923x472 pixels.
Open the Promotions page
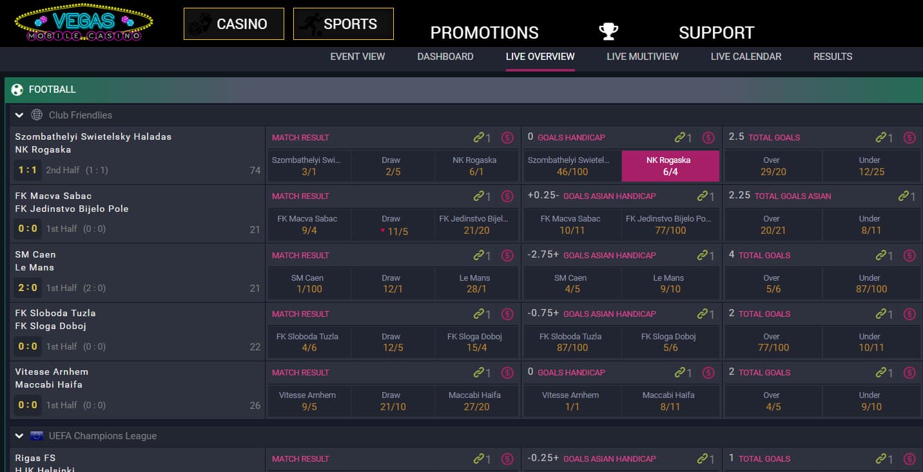pos(484,33)
